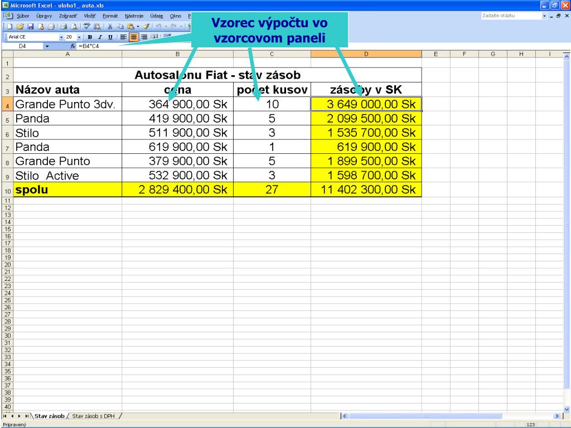Open the Okno menu
Screen dimensions: 571x428
click(176, 16)
